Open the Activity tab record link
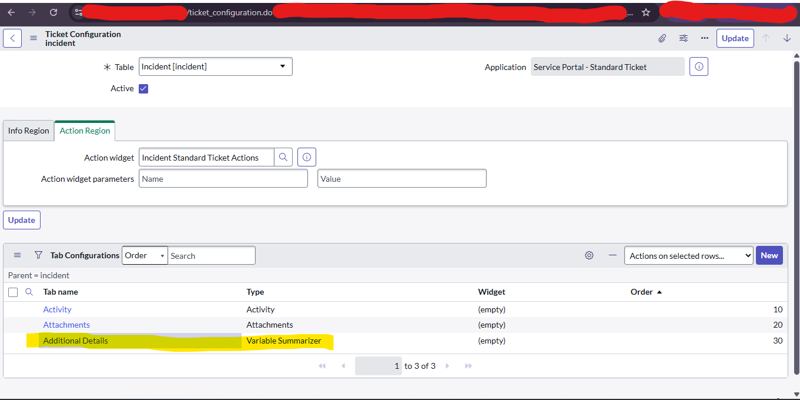The width and height of the screenshot is (800, 400). click(57, 309)
